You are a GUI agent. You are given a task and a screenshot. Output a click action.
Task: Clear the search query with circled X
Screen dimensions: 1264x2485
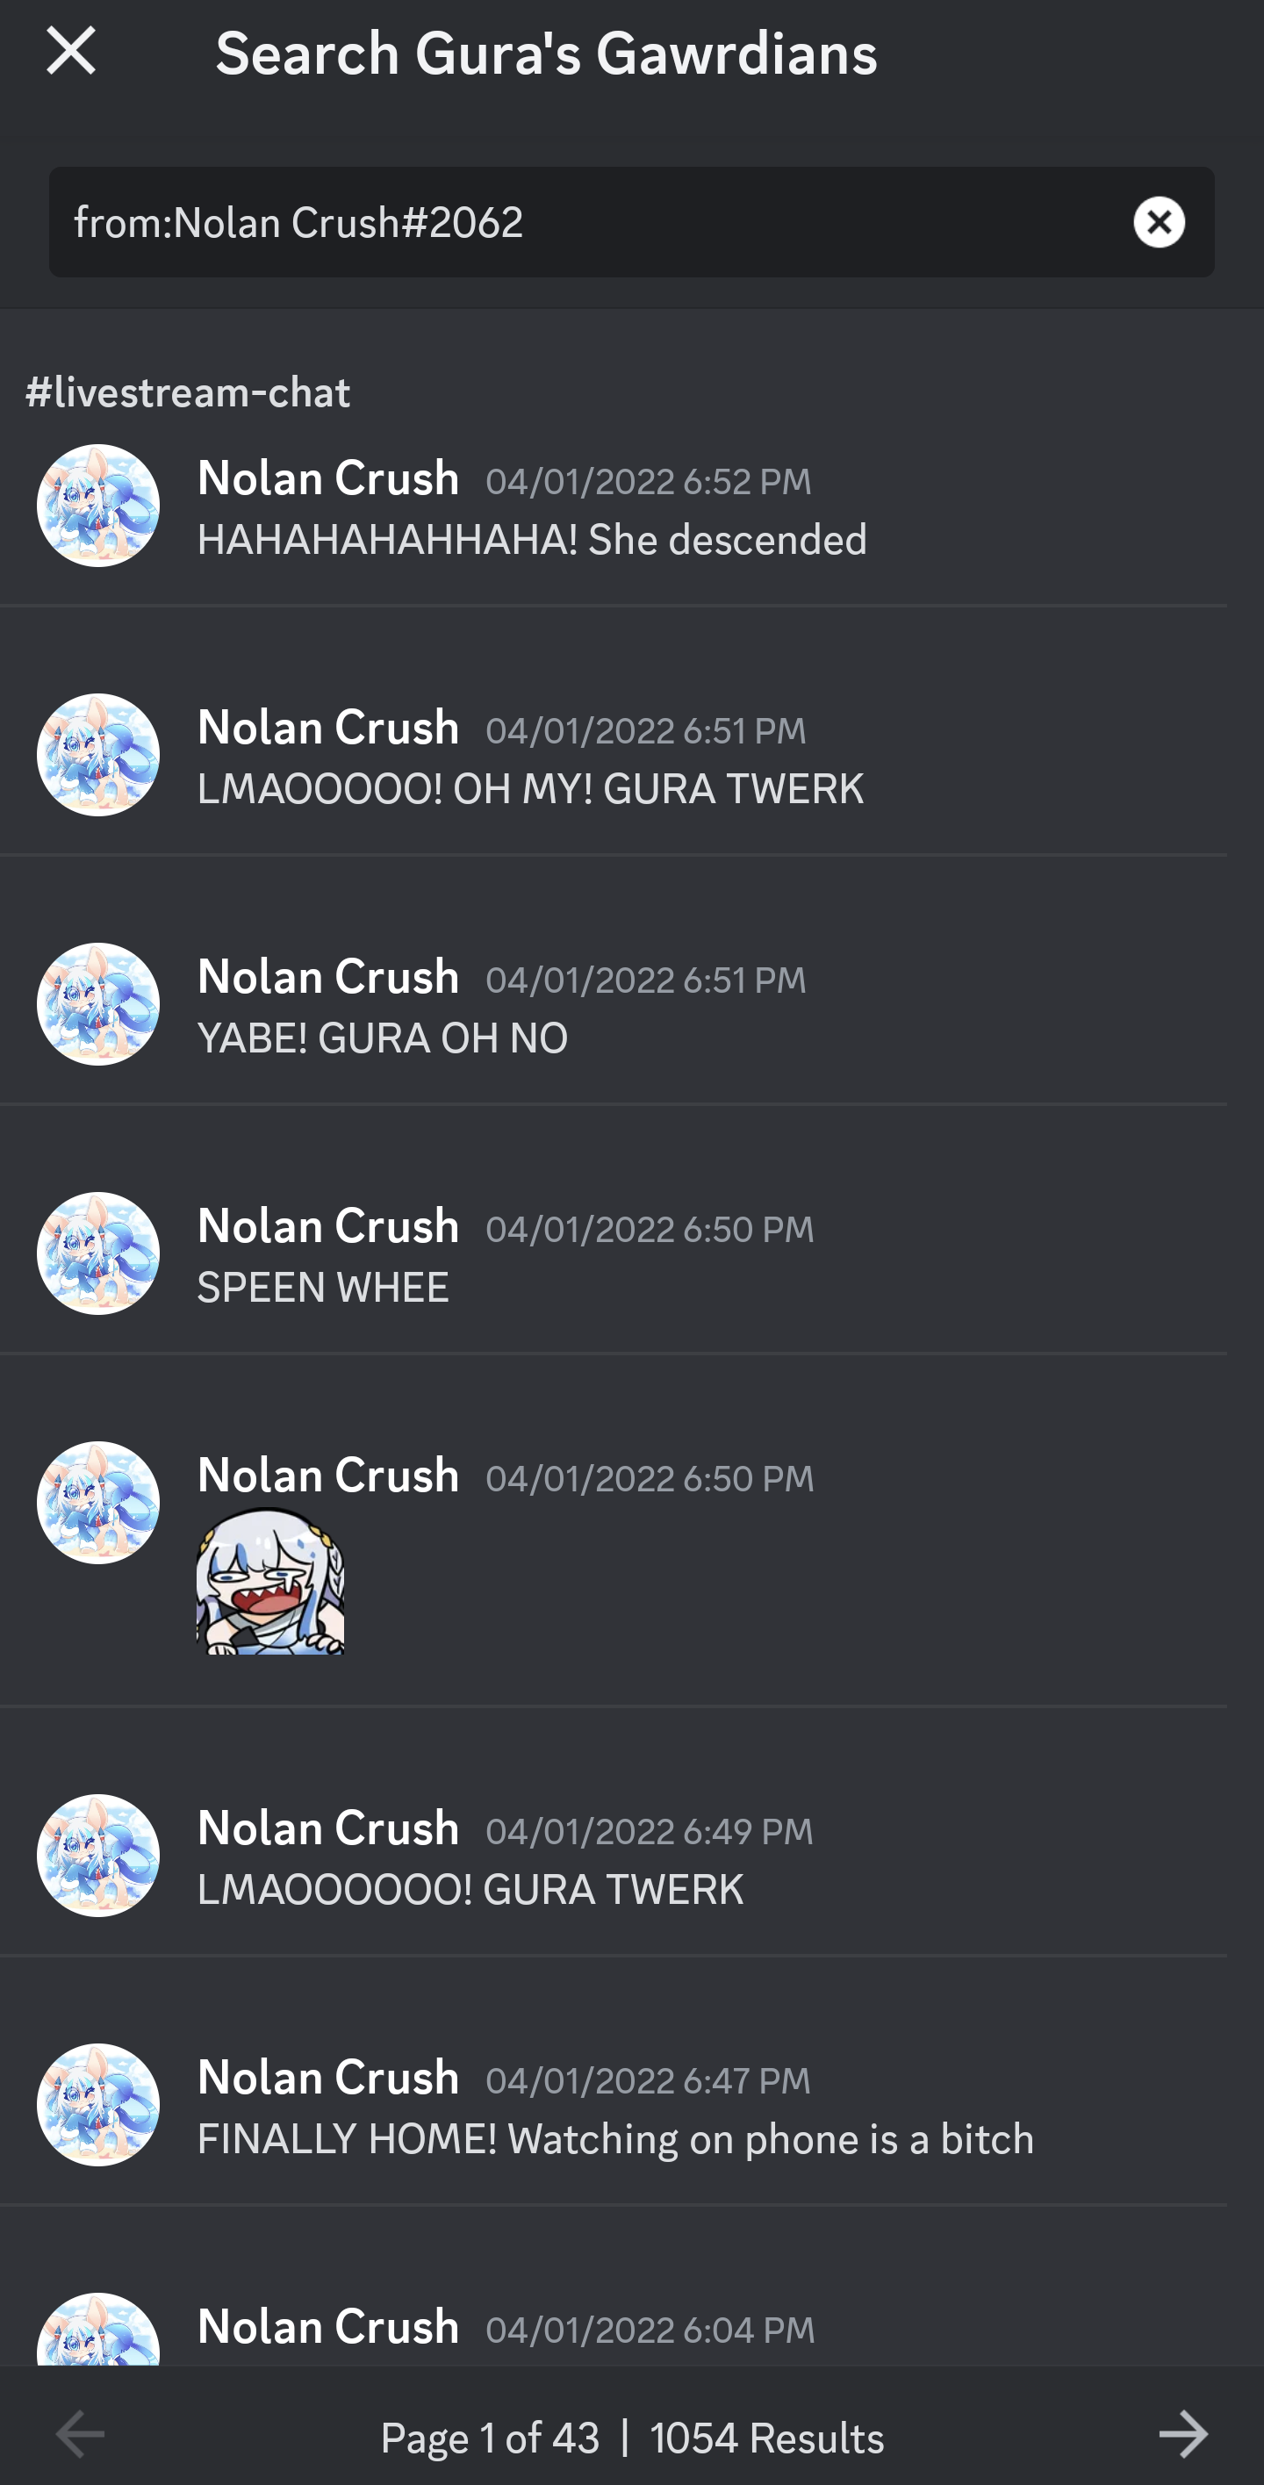click(1159, 222)
